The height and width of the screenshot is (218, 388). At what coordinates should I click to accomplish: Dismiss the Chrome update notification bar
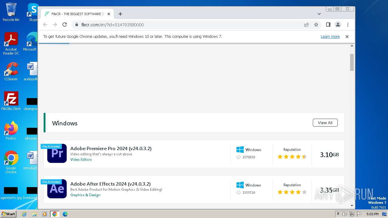point(347,37)
